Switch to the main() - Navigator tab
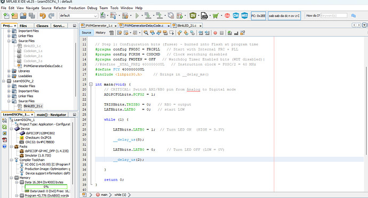Screen dimensions: 368x198 coord(51,115)
